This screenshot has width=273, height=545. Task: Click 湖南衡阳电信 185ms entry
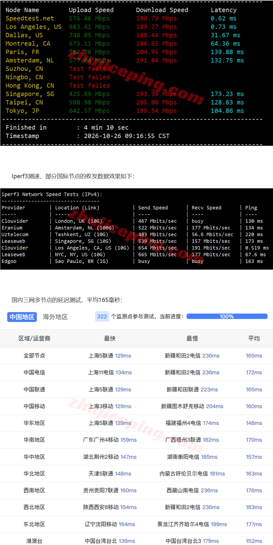coord(192,457)
